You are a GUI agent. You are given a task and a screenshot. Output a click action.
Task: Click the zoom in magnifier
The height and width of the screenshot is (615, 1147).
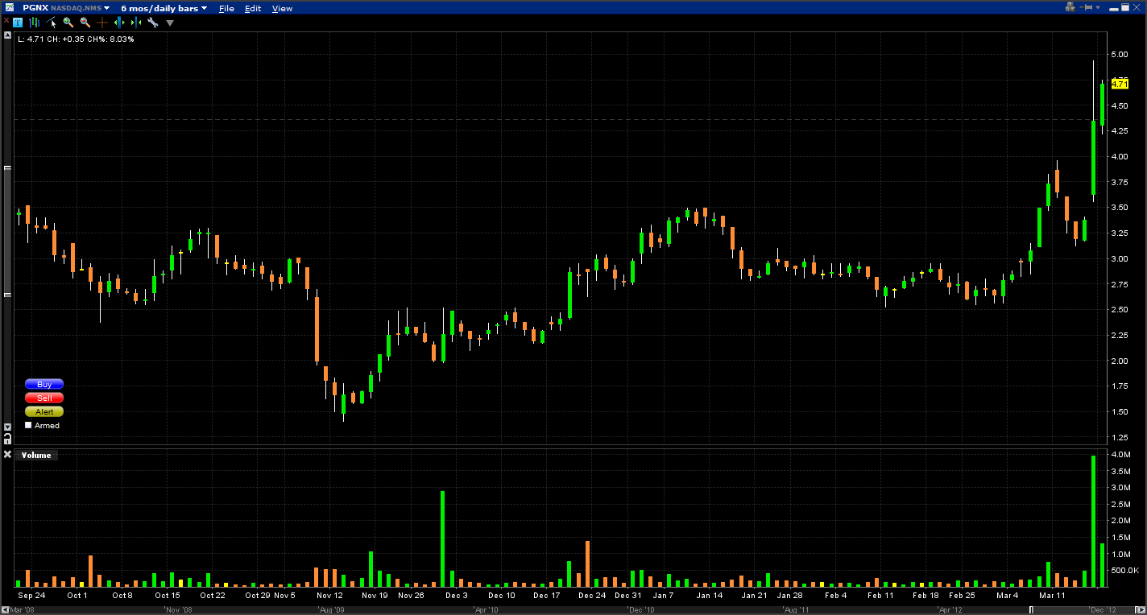click(68, 23)
